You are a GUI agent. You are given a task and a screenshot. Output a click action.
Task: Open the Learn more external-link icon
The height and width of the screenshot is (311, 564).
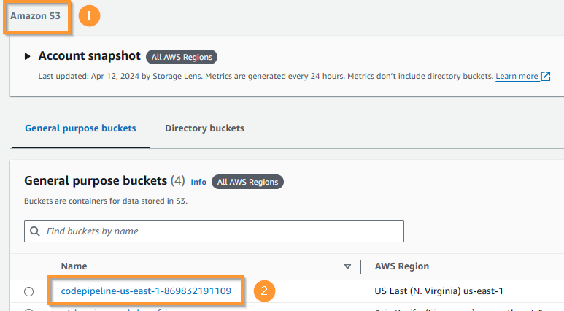click(x=545, y=77)
